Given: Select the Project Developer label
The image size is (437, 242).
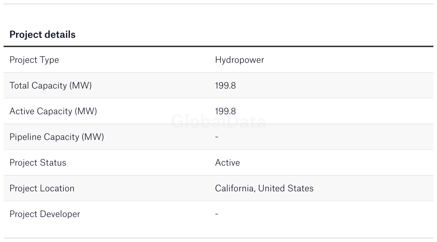Looking at the screenshot, I should [x=45, y=214].
